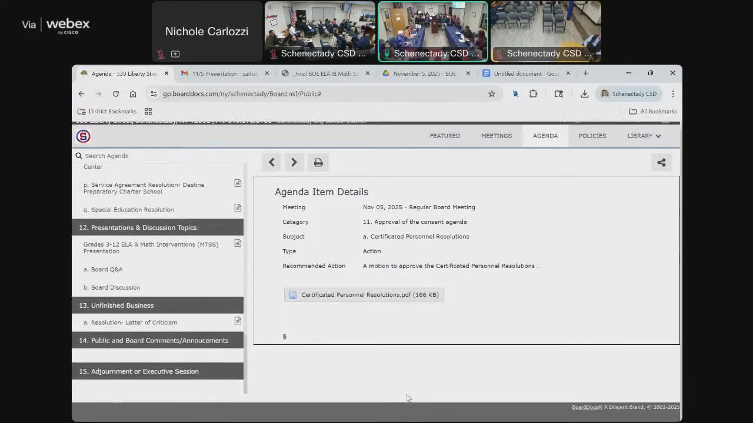753x423 pixels.
Task: Reload the page in browser
Action: [x=116, y=94]
